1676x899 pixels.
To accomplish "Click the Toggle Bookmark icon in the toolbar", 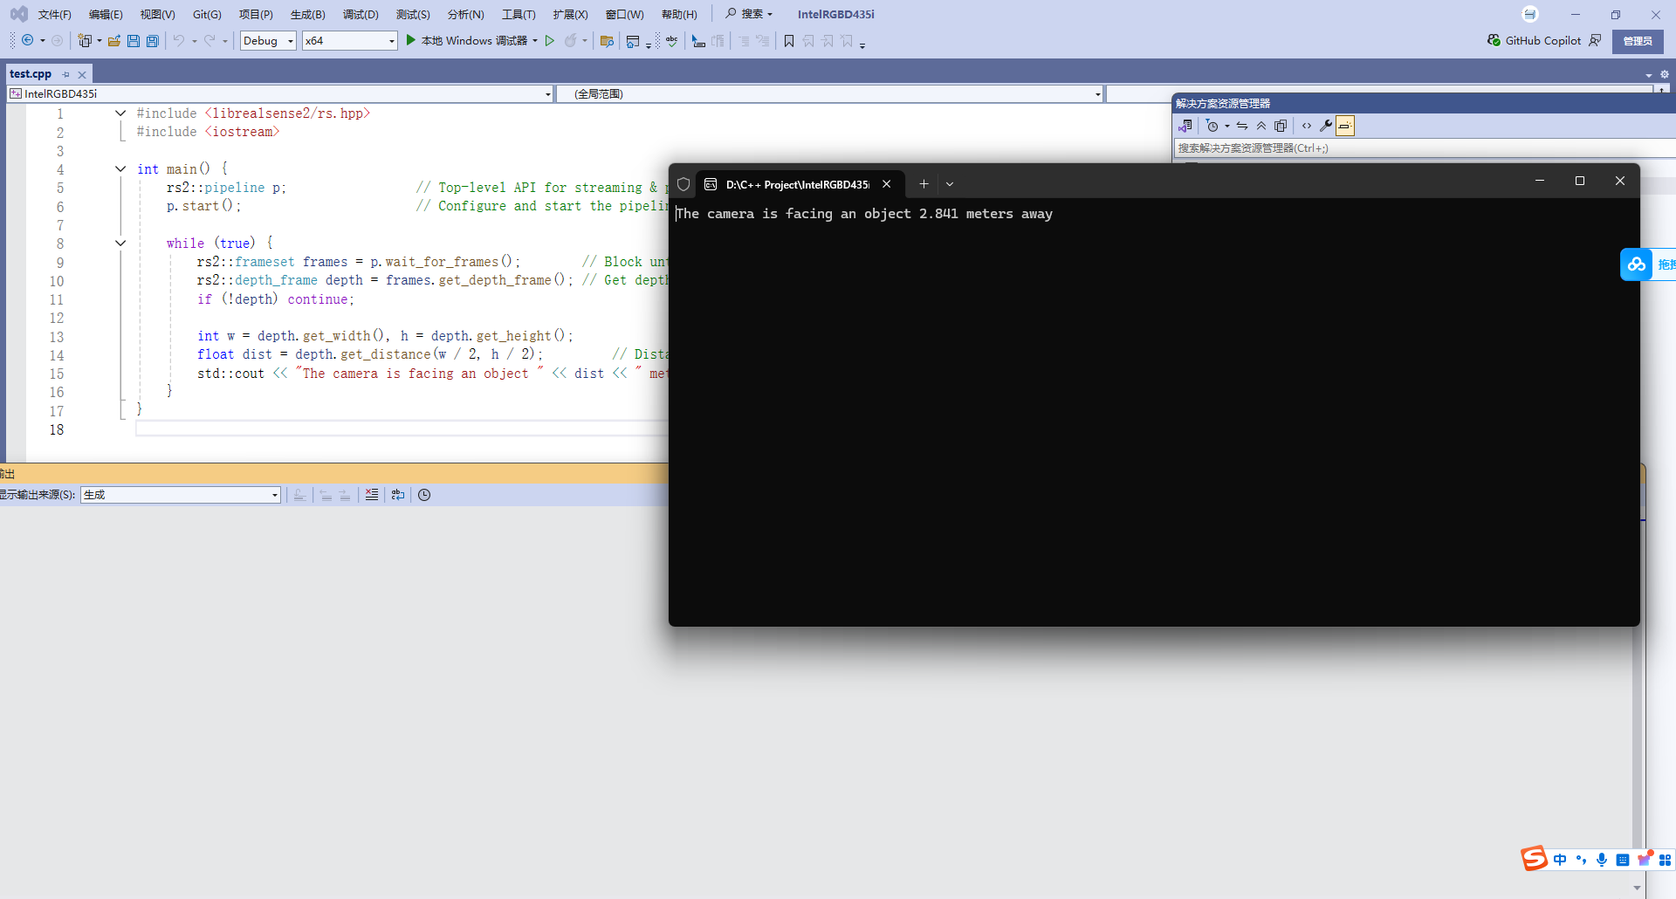I will coord(789,40).
